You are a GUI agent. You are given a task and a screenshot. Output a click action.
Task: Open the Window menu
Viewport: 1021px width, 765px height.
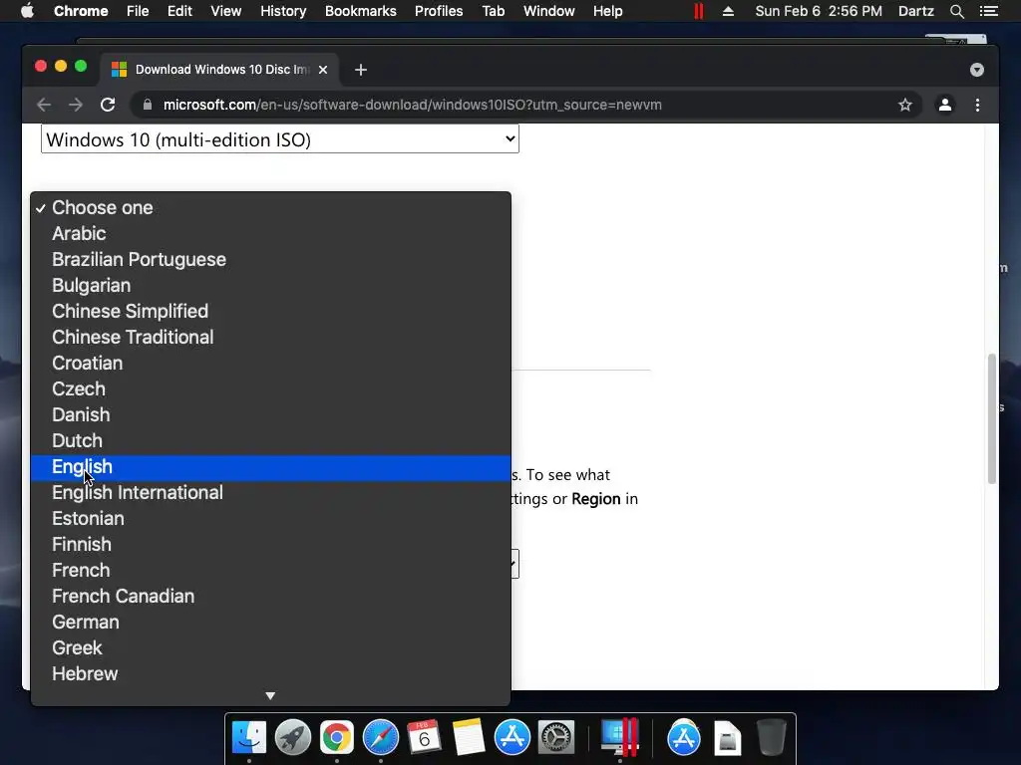pyautogui.click(x=549, y=11)
